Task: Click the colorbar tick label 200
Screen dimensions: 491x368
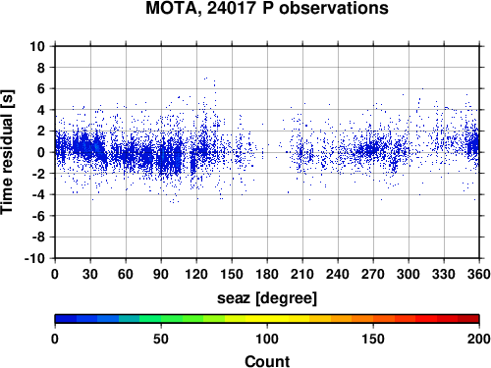Action: pos(479,340)
